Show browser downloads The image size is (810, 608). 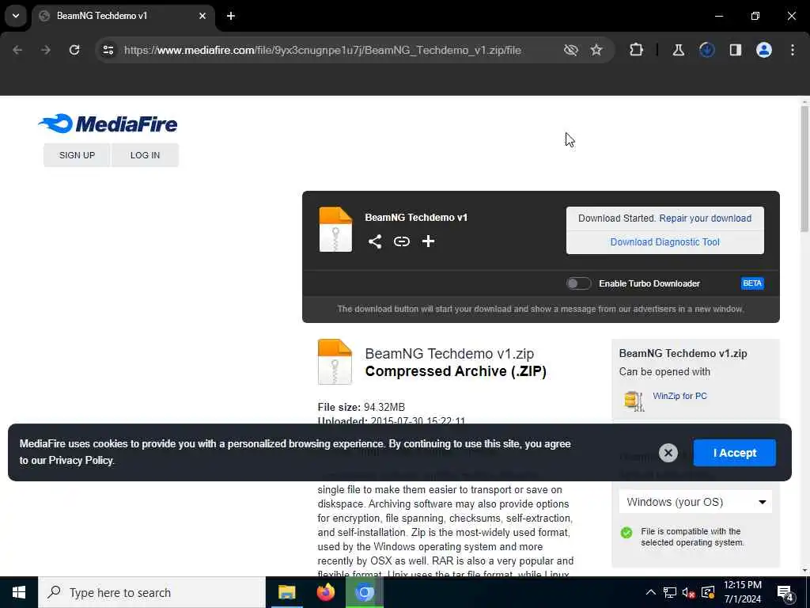coord(706,50)
